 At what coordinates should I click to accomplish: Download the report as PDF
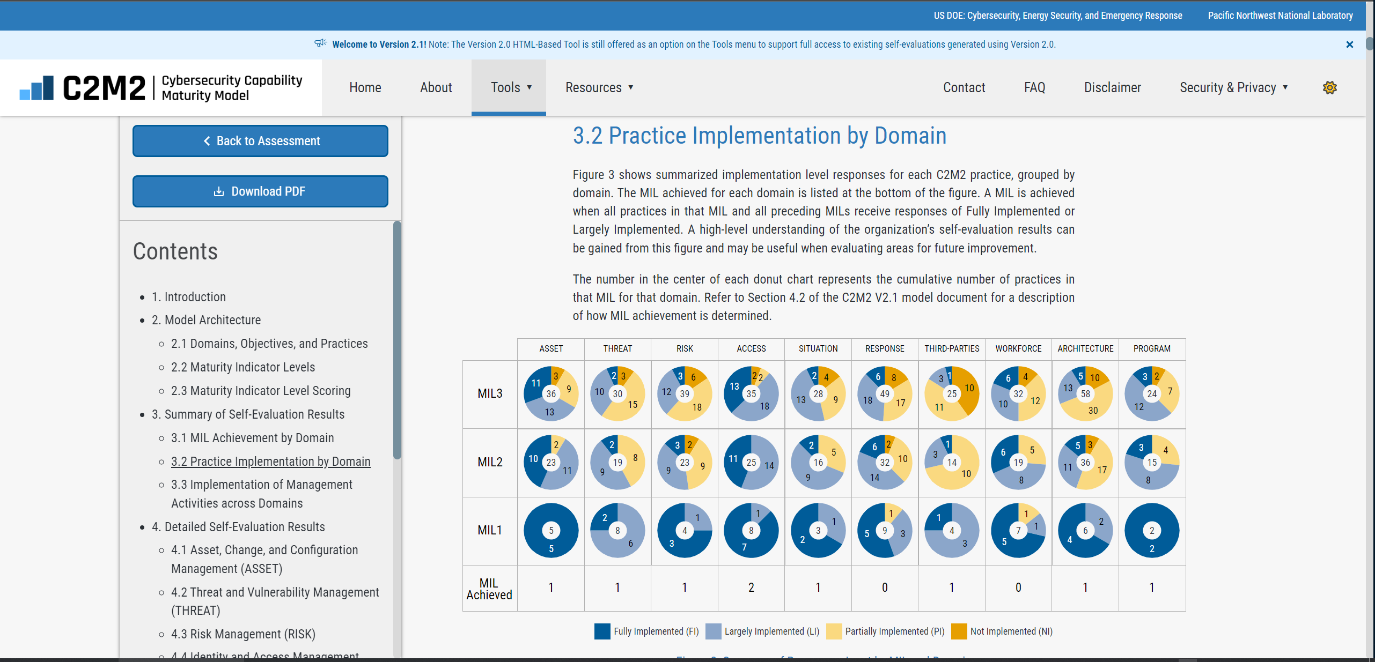pyautogui.click(x=260, y=191)
